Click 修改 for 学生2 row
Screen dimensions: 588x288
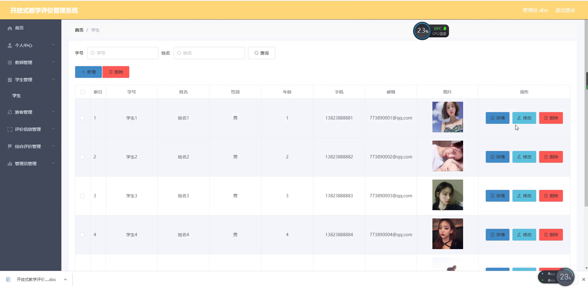point(524,157)
